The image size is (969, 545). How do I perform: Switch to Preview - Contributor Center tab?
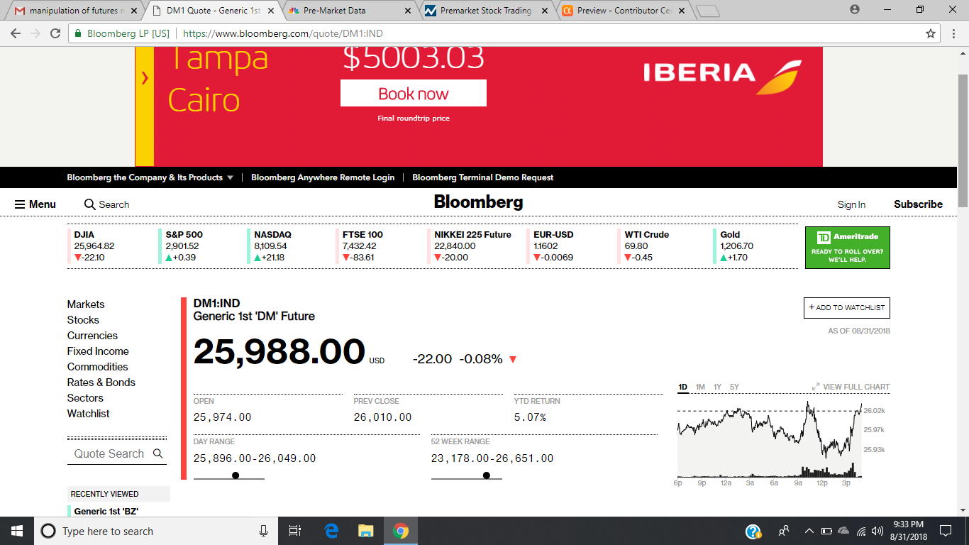pyautogui.click(x=623, y=11)
